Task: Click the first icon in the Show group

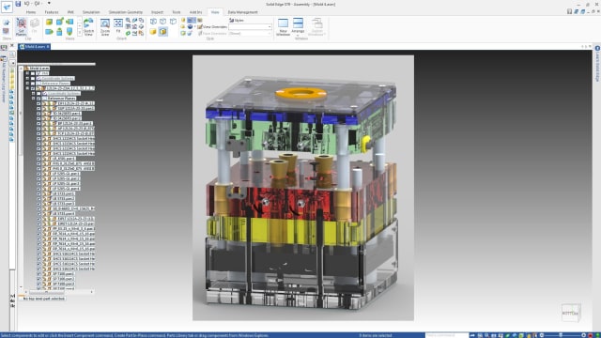Action: pyautogui.click(x=7, y=23)
